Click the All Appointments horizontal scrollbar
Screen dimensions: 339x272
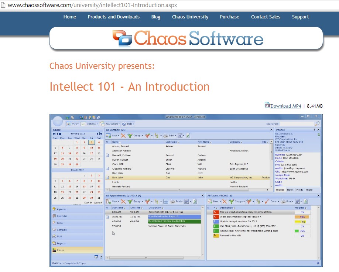pos(154,258)
